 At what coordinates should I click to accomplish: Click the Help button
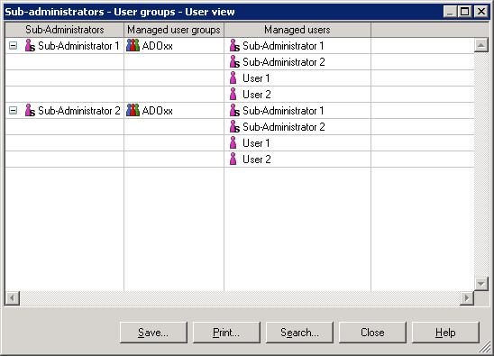(445, 333)
